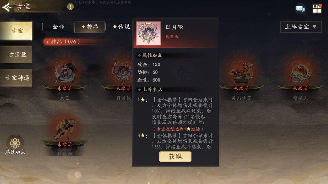Click the 日月轮 thumbnail in detail popup

click(149, 33)
